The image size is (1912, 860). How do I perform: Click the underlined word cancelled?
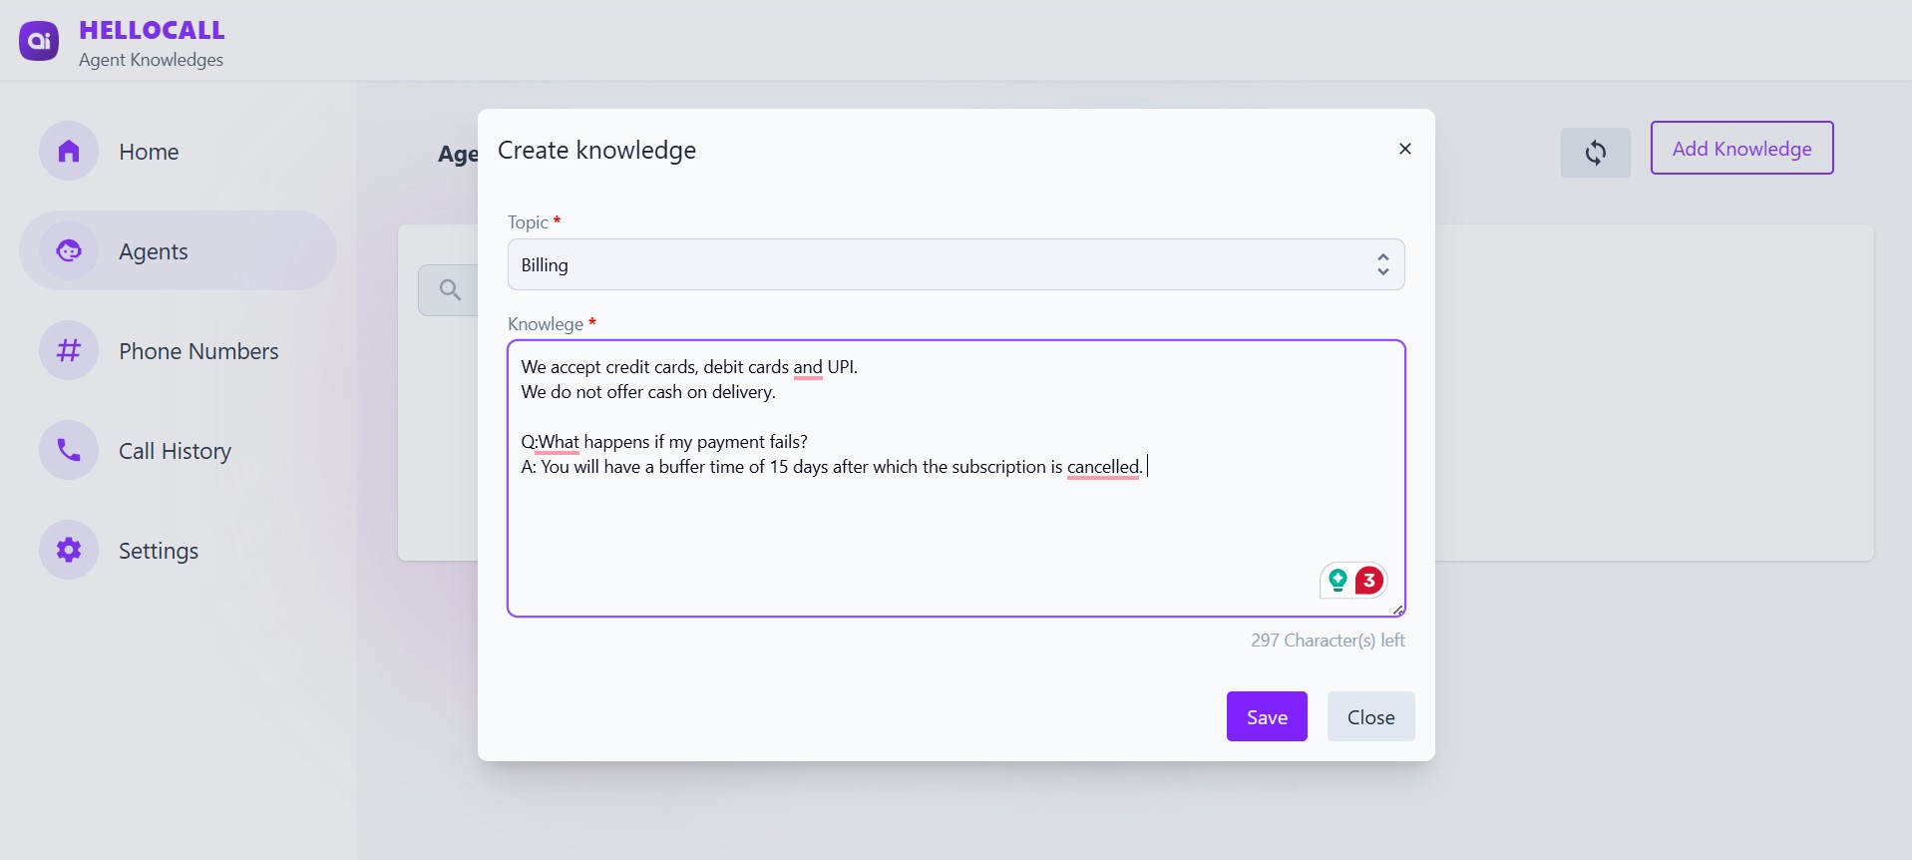click(x=1103, y=467)
